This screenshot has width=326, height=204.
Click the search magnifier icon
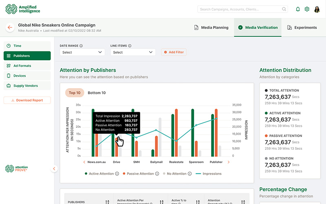[x=284, y=9]
